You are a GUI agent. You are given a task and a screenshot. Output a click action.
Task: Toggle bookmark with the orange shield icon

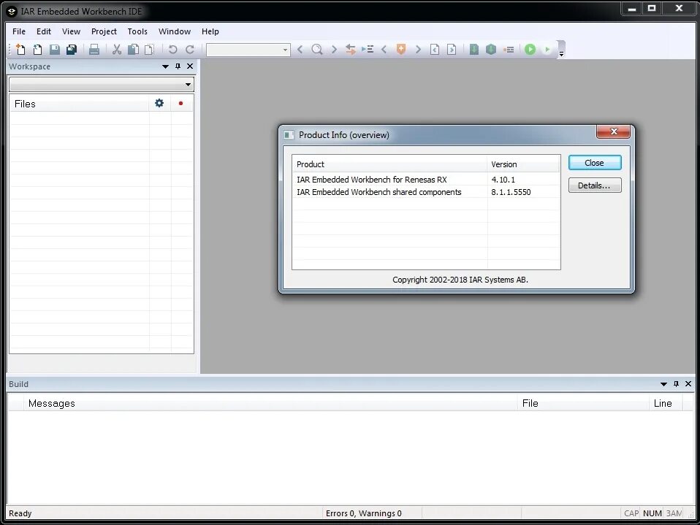(401, 50)
